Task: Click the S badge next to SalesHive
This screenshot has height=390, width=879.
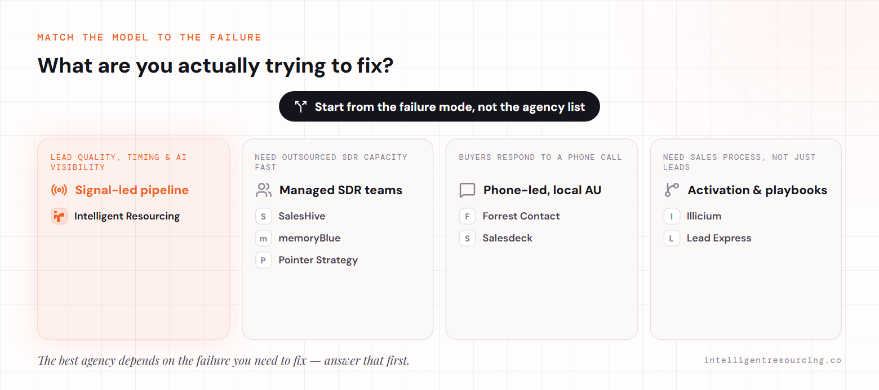Action: pos(263,216)
